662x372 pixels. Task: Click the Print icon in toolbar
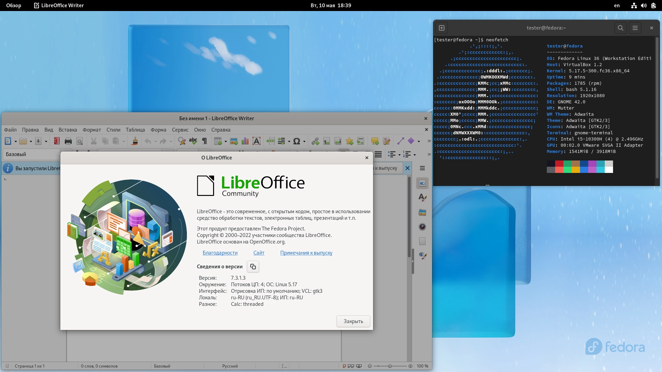(68, 141)
